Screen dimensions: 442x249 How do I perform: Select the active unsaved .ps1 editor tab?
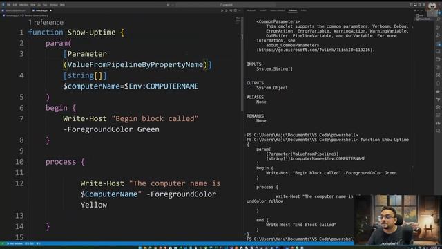coord(41,10)
